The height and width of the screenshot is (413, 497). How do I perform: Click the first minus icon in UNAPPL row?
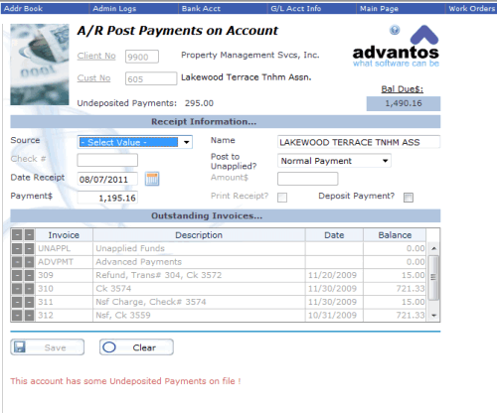[17, 248]
